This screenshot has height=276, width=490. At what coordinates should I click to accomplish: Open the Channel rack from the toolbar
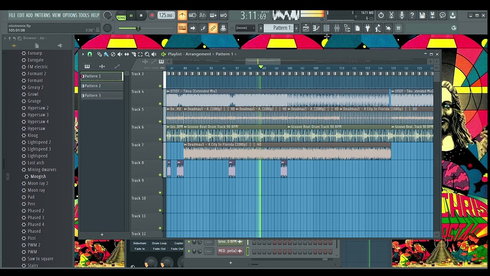tap(327, 28)
